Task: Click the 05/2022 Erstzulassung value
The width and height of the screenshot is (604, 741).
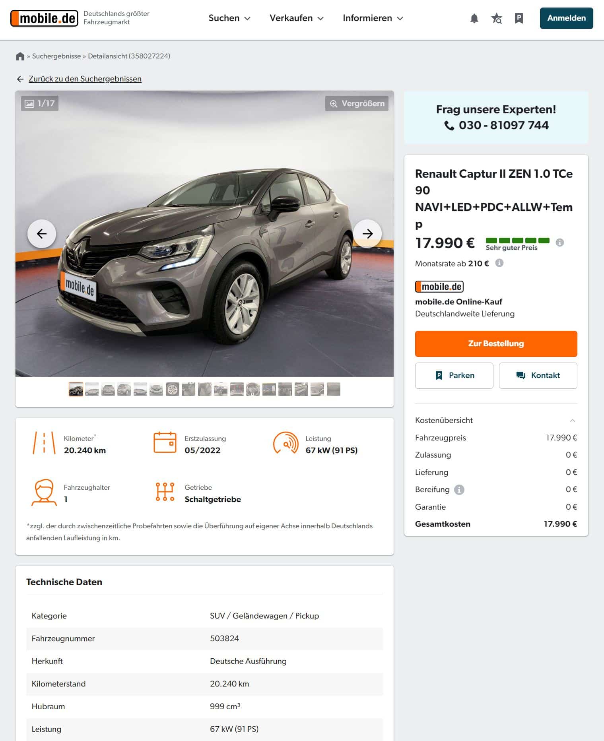Action: coord(202,450)
